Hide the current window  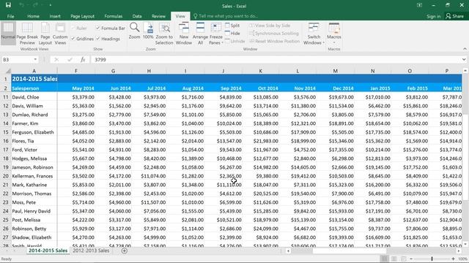tap(232, 34)
